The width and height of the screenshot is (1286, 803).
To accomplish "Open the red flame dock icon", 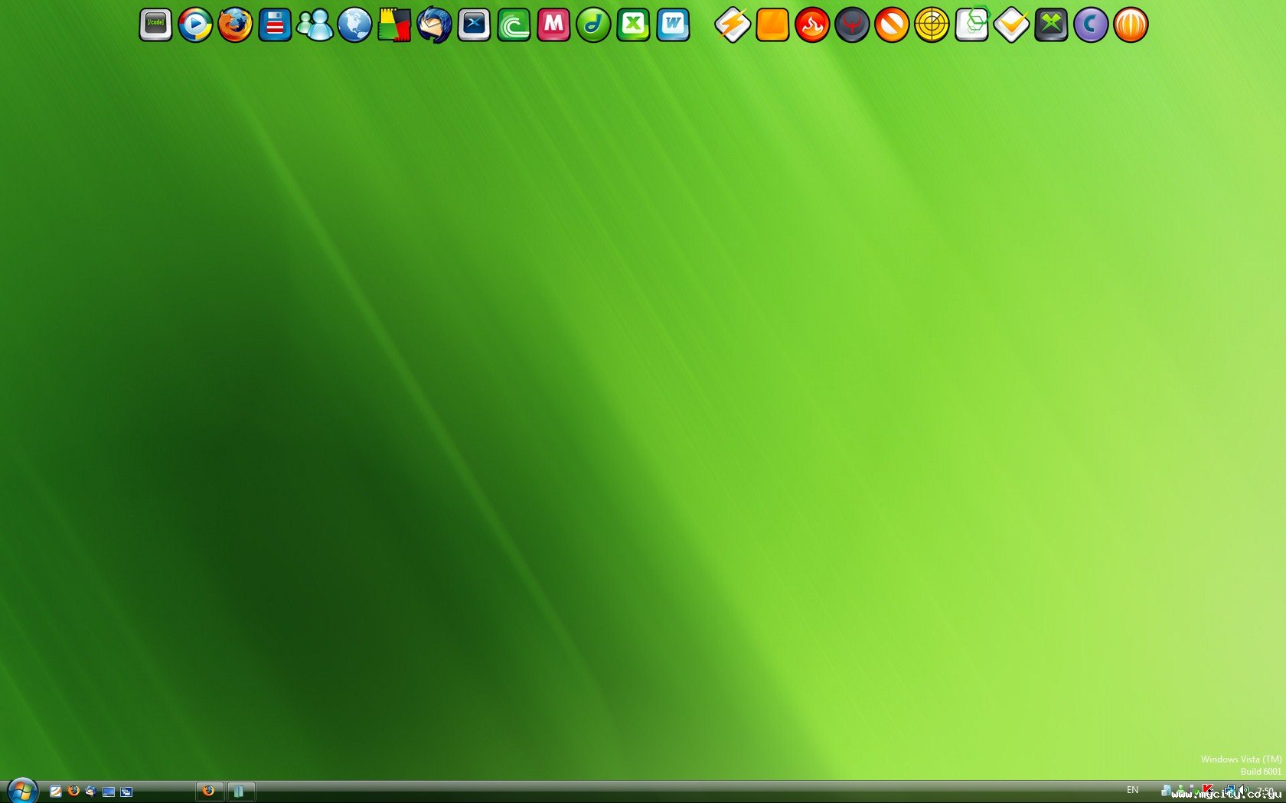I will (x=812, y=24).
